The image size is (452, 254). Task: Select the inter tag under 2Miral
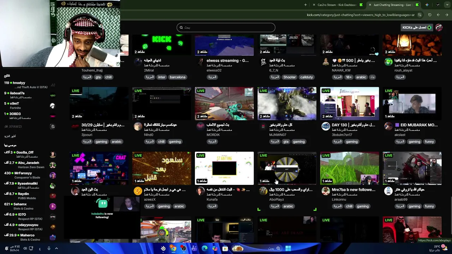(161, 77)
